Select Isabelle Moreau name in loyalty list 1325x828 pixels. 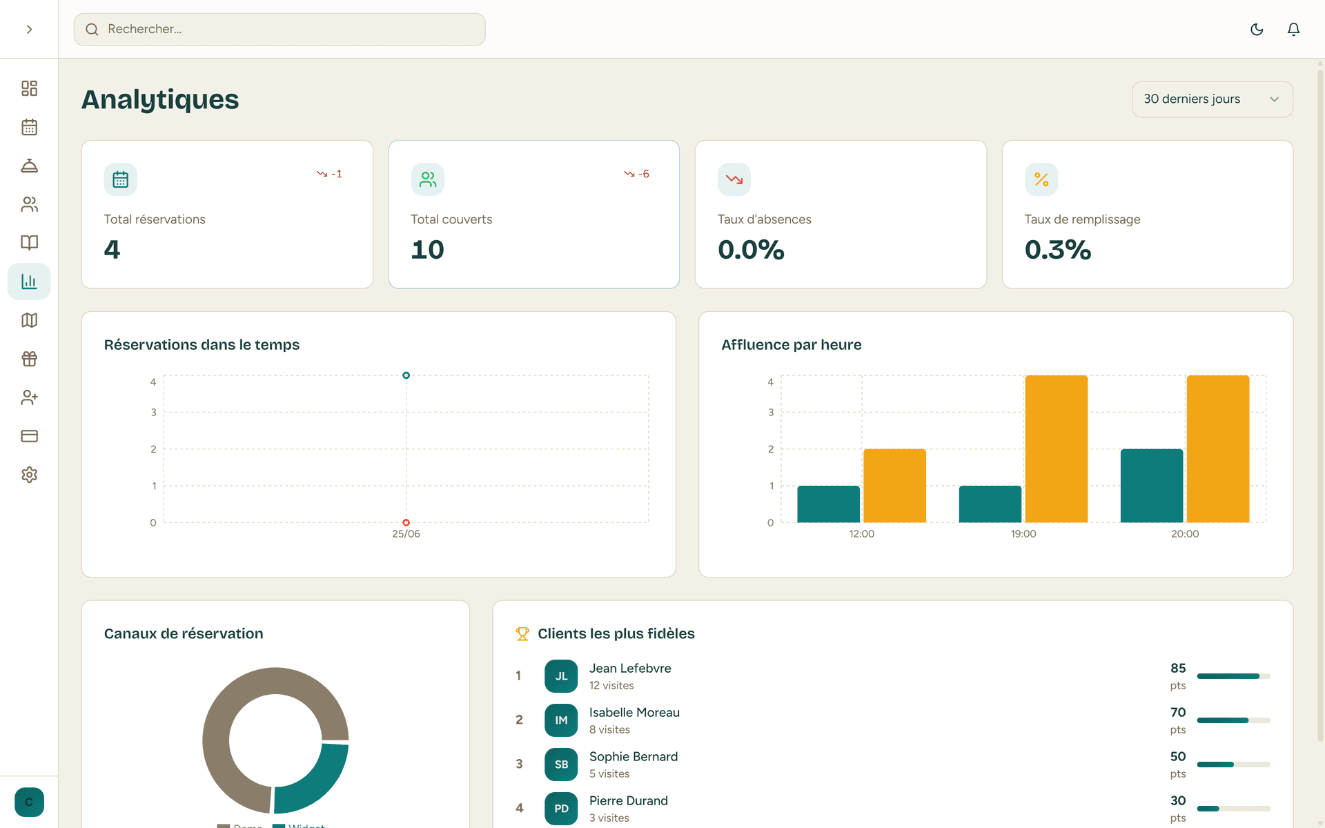(634, 712)
